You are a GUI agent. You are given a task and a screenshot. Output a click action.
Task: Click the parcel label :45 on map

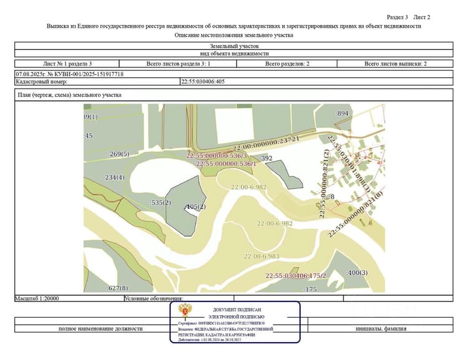tap(89, 136)
